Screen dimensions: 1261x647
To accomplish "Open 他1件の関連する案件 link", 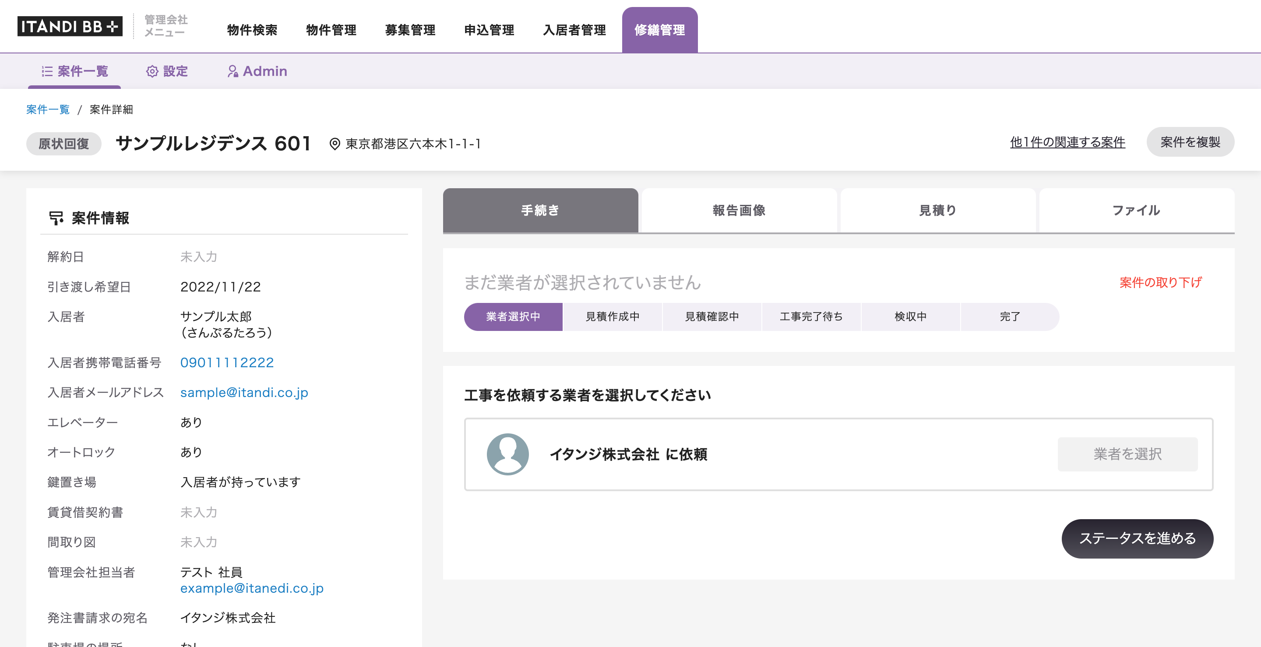I will [1067, 142].
